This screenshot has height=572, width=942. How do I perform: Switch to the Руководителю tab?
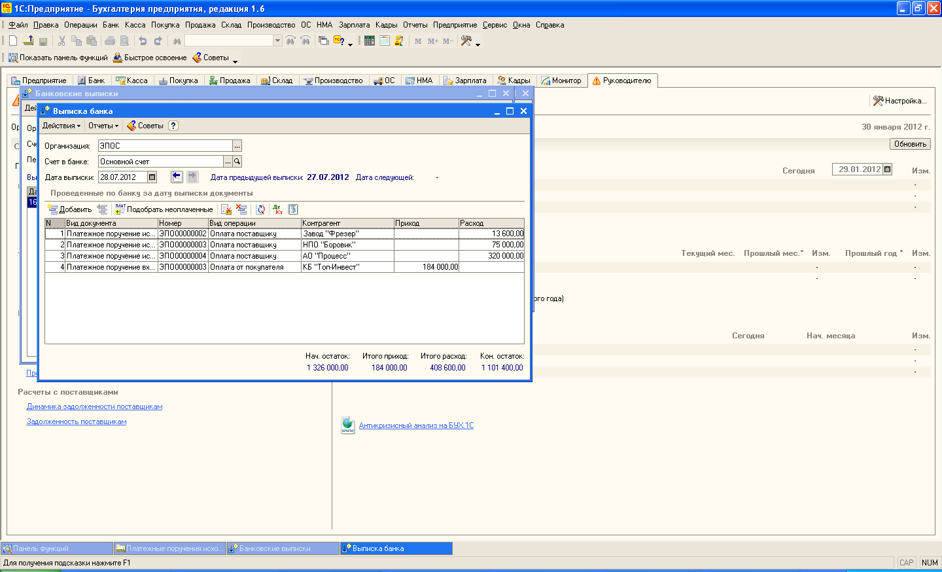click(x=622, y=80)
